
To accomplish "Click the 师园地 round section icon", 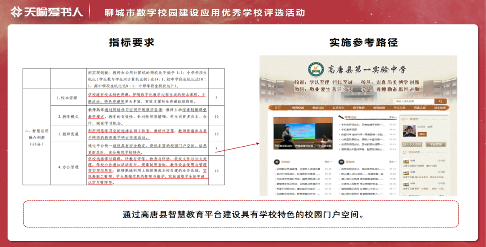I will click(x=341, y=162).
